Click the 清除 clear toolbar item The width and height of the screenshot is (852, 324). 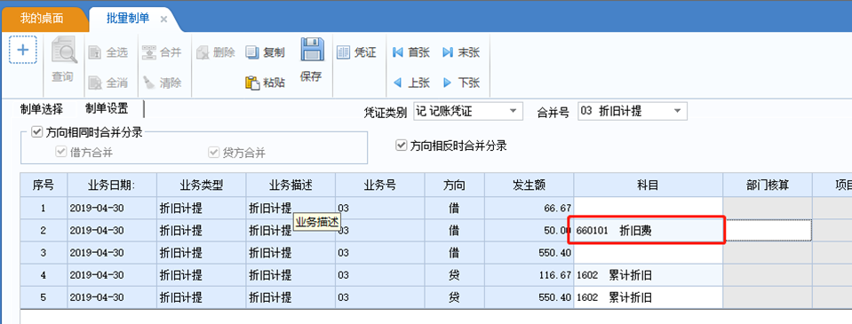(x=162, y=83)
